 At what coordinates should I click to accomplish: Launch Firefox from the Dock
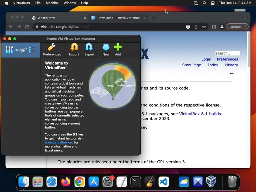(66, 182)
